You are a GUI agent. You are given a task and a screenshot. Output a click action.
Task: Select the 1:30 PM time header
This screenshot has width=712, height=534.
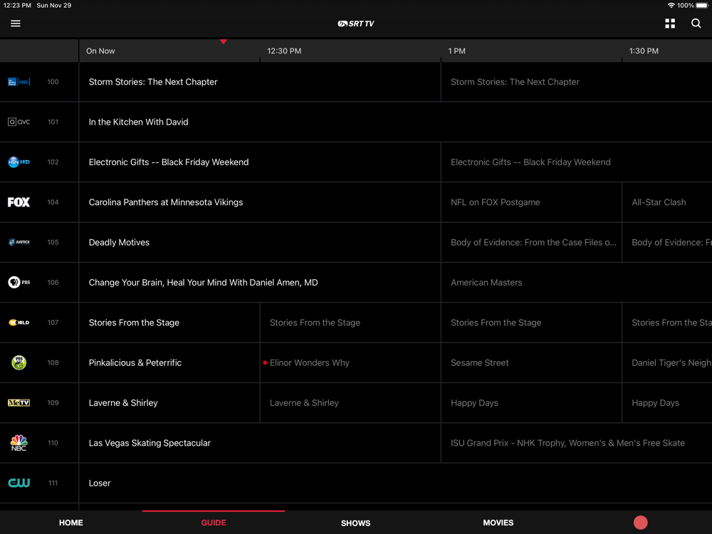point(644,51)
